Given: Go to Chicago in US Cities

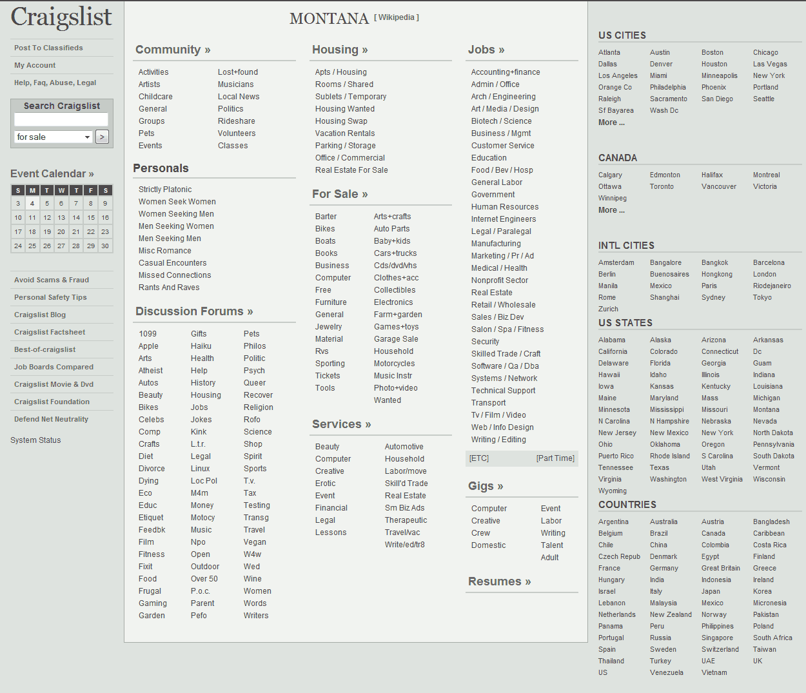Looking at the screenshot, I should click(x=765, y=52).
